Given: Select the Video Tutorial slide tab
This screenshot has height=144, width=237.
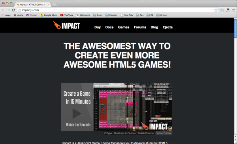Looking at the screenshot, I should pos(164,133).
